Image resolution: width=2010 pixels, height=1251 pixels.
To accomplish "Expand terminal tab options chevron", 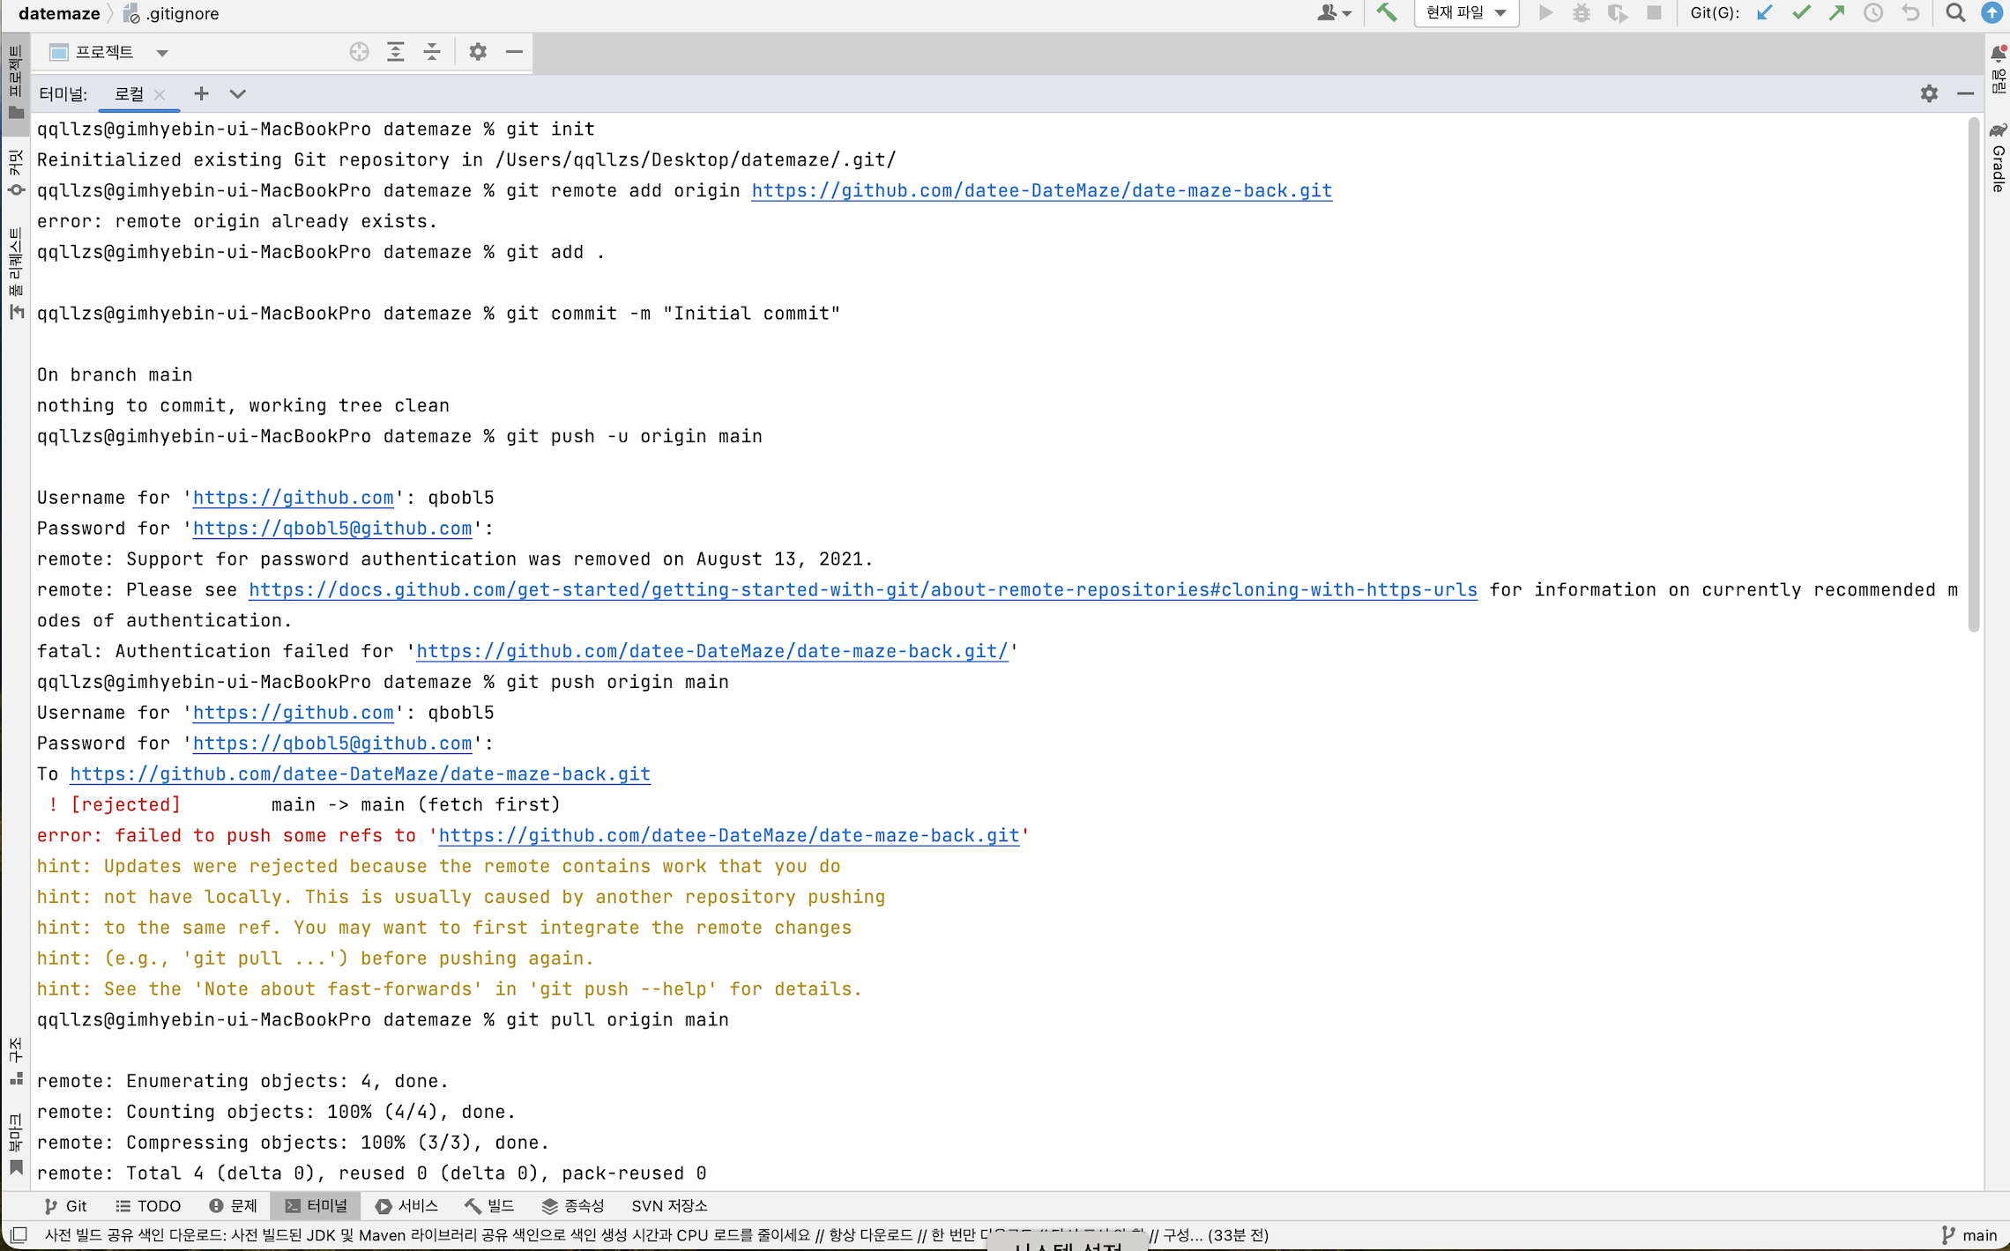I will [x=237, y=93].
